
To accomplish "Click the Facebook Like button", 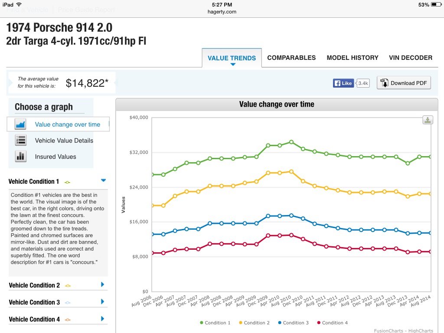I will [x=343, y=83].
